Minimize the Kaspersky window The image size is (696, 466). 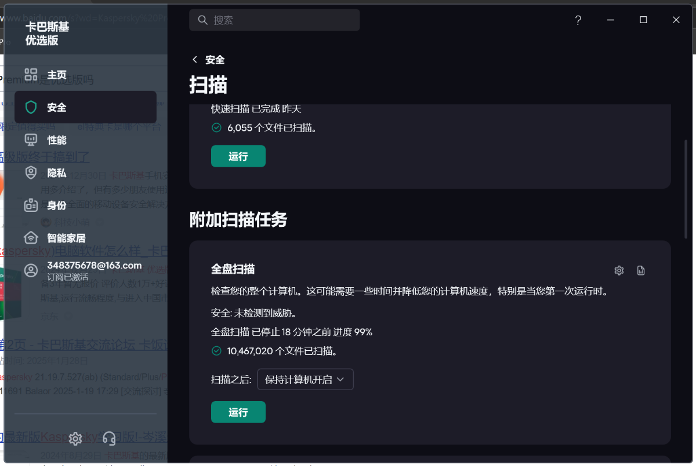[611, 20]
